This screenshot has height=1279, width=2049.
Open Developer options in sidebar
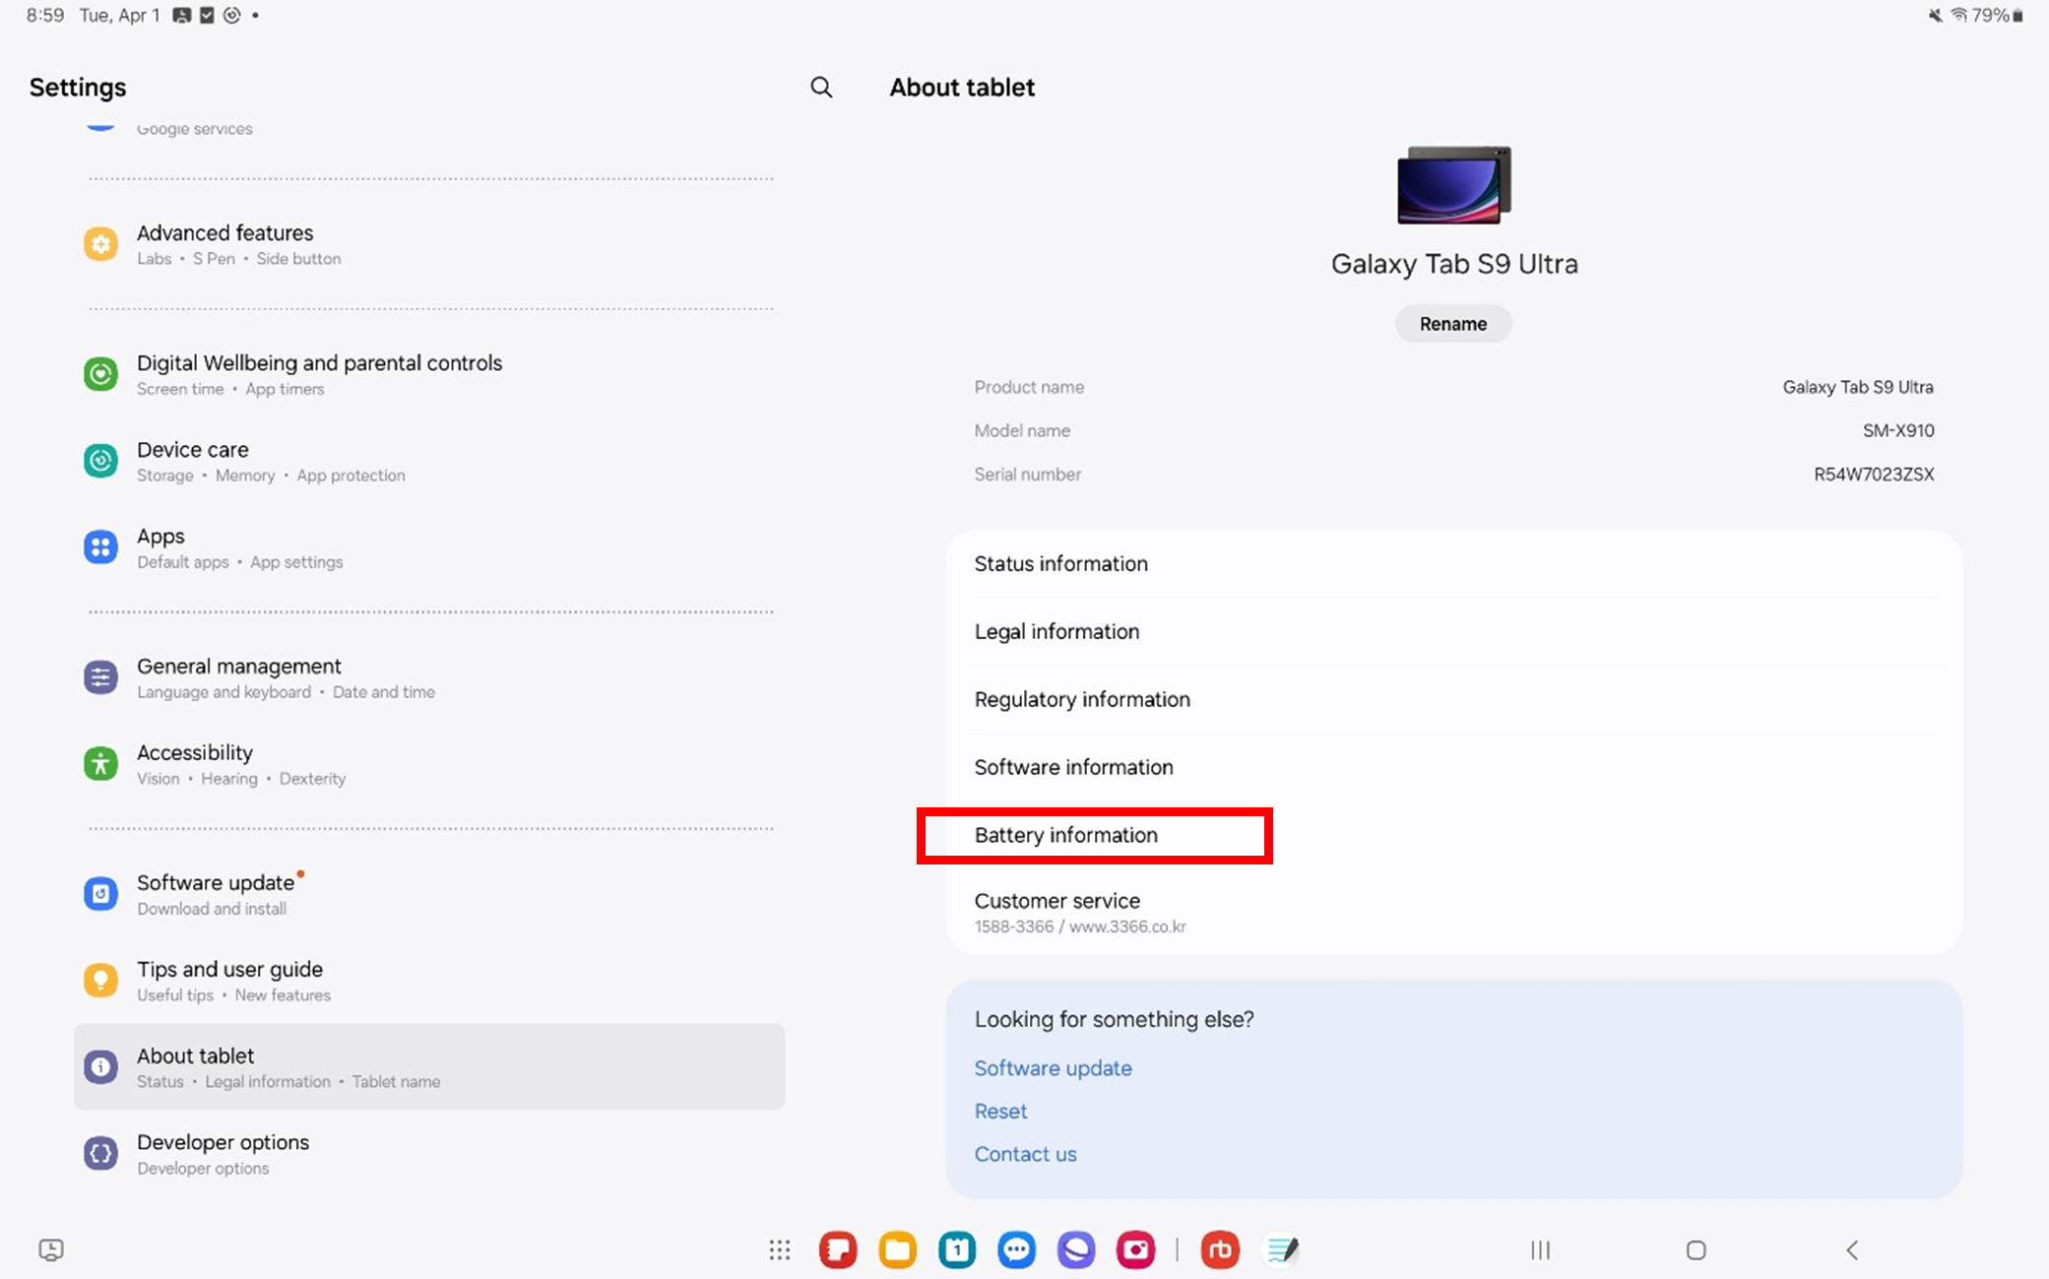pos(429,1154)
